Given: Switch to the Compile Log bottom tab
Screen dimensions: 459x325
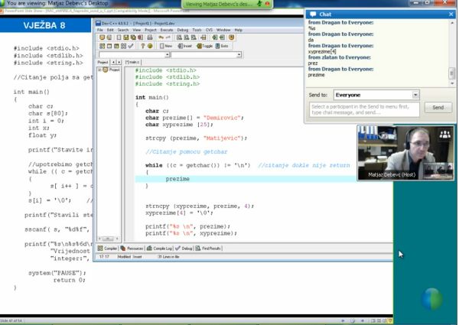Looking at the screenshot, I should (160, 249).
